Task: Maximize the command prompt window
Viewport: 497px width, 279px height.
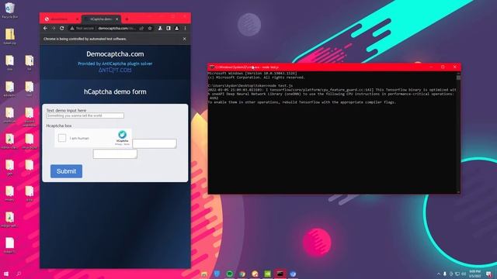Action: point(443,67)
